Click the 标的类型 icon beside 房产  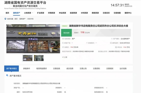(x=63, y=39)
